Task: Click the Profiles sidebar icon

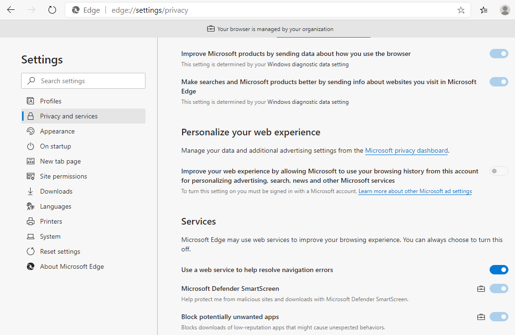Action: tap(31, 101)
